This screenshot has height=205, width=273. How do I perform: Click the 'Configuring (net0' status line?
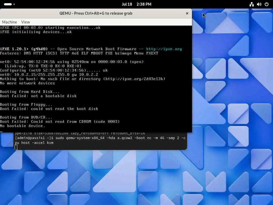point(54,70)
